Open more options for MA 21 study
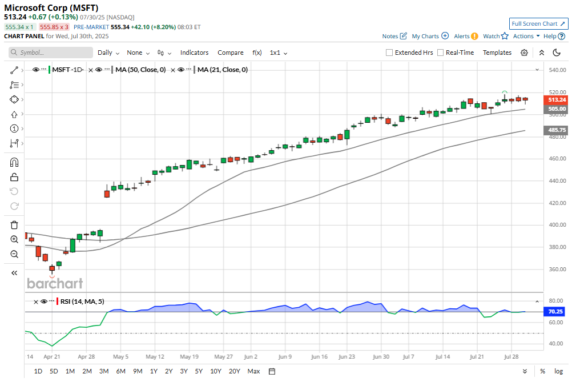Viewport: 580px width, 382px height. pyautogui.click(x=189, y=70)
